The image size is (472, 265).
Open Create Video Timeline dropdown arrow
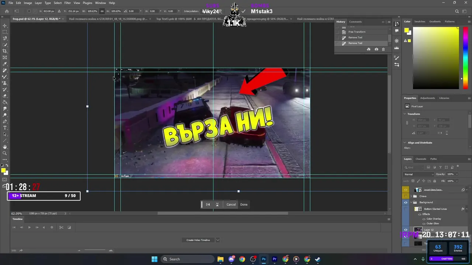point(218,240)
